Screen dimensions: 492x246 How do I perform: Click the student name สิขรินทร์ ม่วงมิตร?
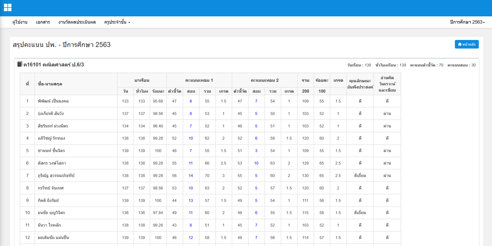point(53,126)
